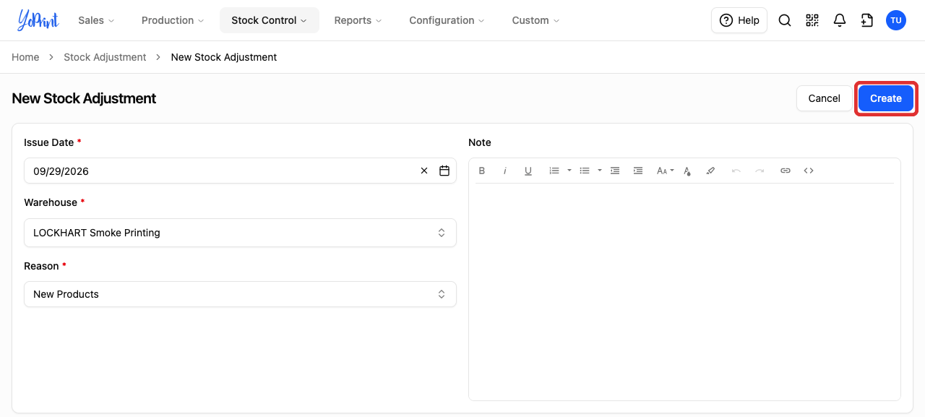Click the redo arrow in Note toolbar

pyautogui.click(x=760, y=171)
